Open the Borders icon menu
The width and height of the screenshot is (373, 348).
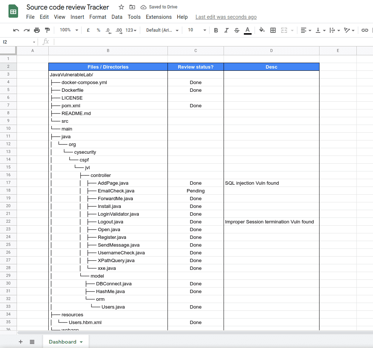(x=273, y=30)
